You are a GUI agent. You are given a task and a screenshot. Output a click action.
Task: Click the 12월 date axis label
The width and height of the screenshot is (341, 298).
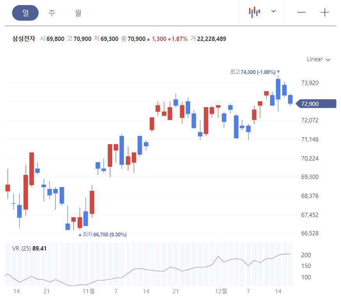click(221, 291)
